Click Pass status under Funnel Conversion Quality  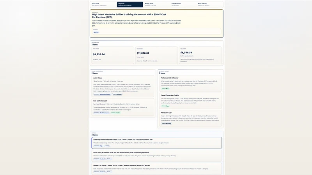point(165,106)
